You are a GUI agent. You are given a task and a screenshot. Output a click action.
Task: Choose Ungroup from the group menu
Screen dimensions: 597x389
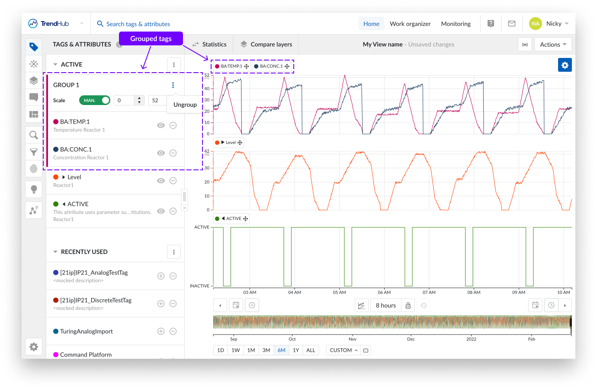coord(185,105)
